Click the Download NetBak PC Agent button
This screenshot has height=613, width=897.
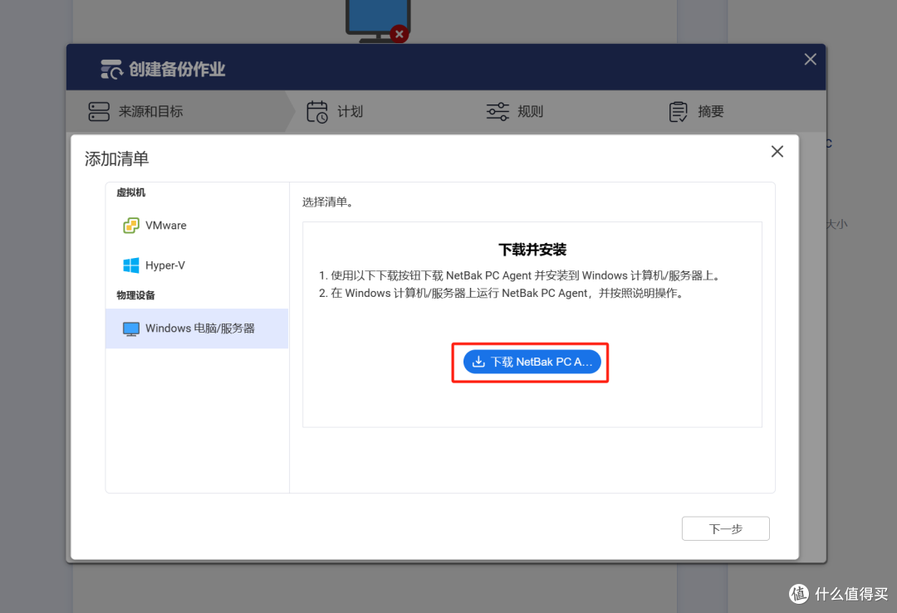point(532,362)
